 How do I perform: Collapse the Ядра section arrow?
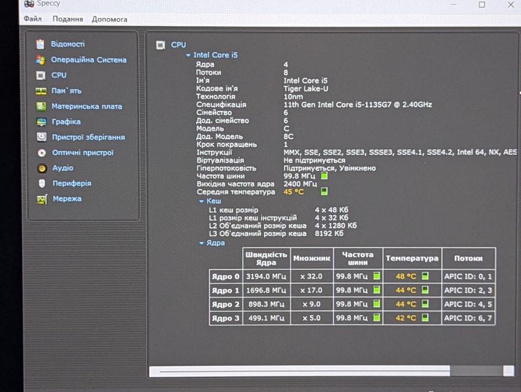[x=201, y=243]
